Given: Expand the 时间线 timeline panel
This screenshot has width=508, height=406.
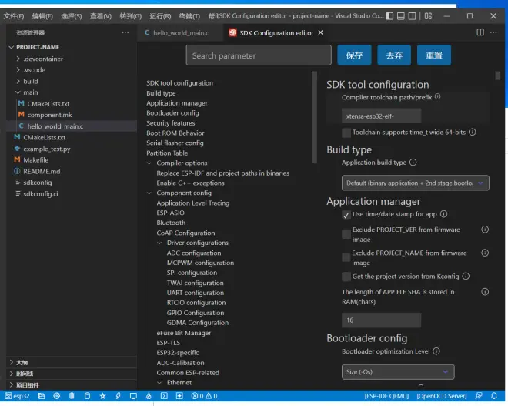Looking at the screenshot, I should click(x=25, y=374).
